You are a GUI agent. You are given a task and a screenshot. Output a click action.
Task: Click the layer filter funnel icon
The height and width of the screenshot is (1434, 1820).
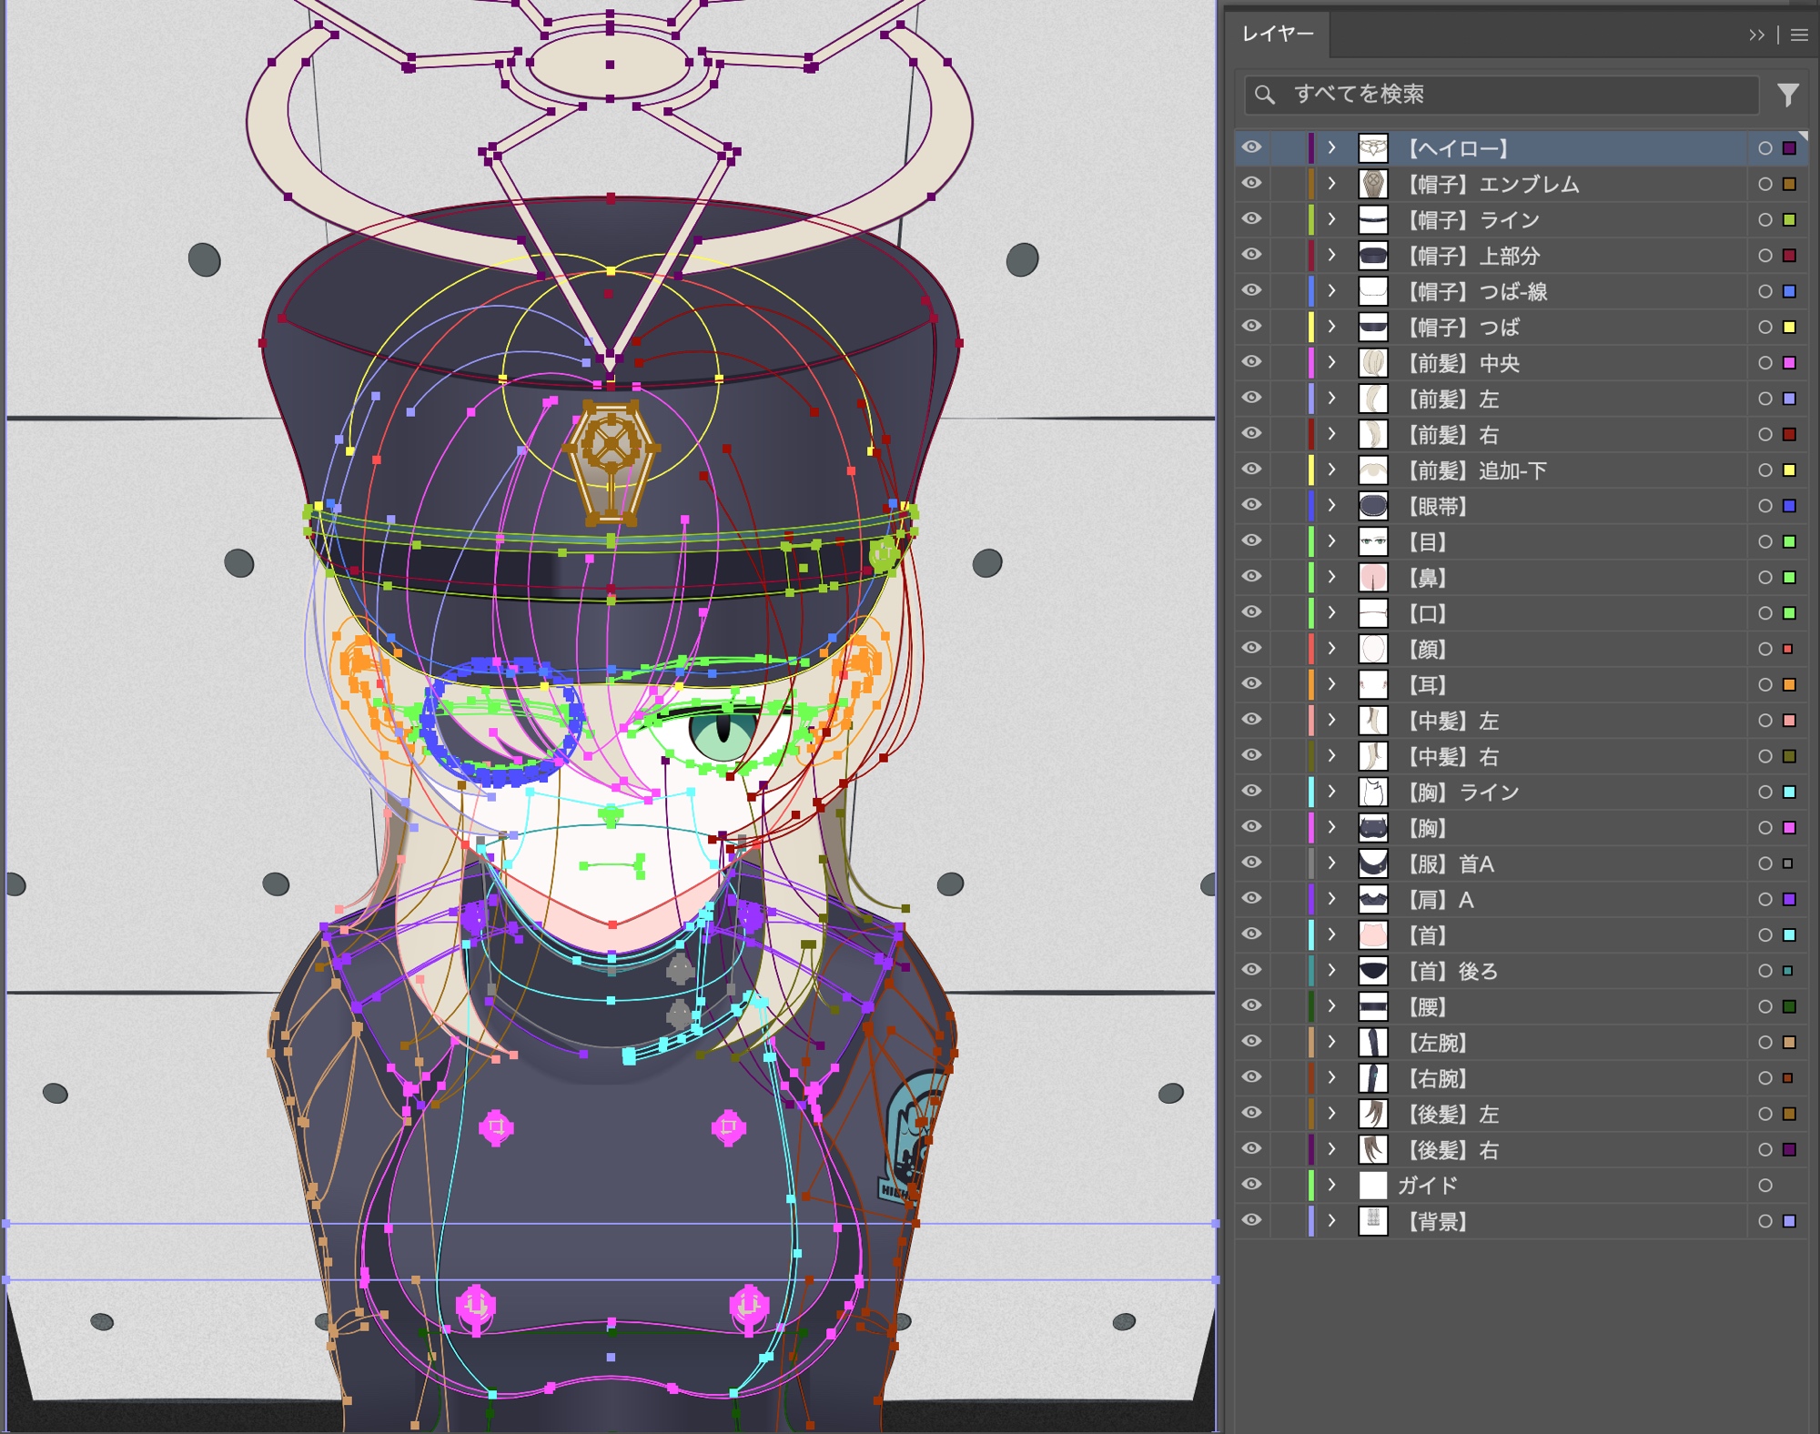pos(1787,95)
